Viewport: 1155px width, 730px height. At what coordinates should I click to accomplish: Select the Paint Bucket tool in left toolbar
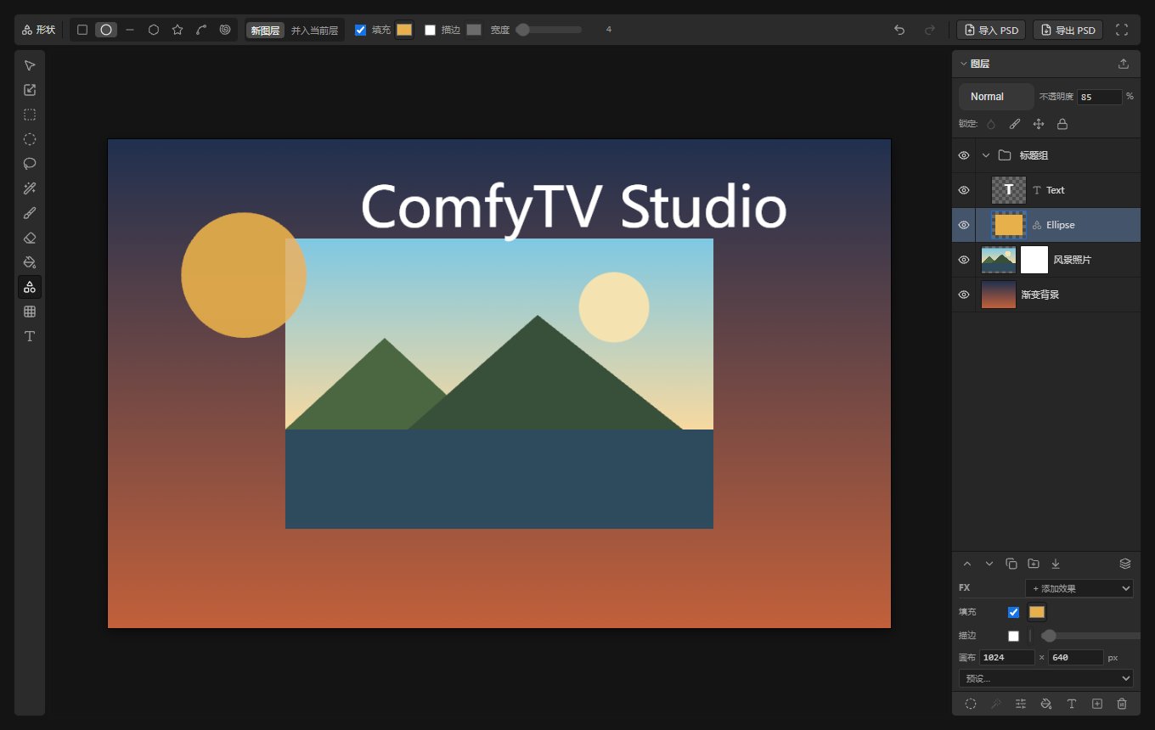click(30, 262)
